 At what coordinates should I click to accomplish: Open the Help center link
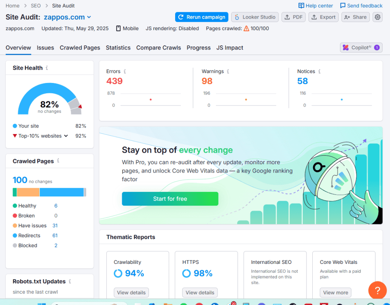[x=315, y=6]
